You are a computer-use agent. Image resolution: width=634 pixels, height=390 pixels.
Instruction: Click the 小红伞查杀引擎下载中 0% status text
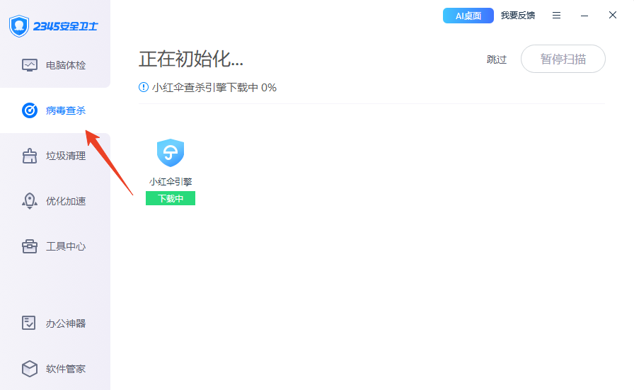[214, 87]
